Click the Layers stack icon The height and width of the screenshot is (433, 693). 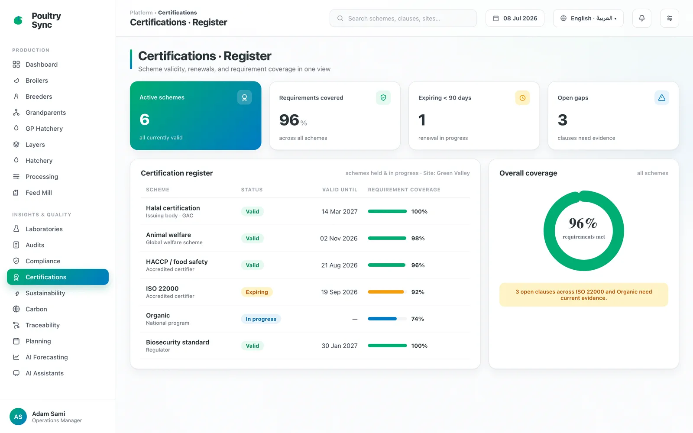point(16,145)
